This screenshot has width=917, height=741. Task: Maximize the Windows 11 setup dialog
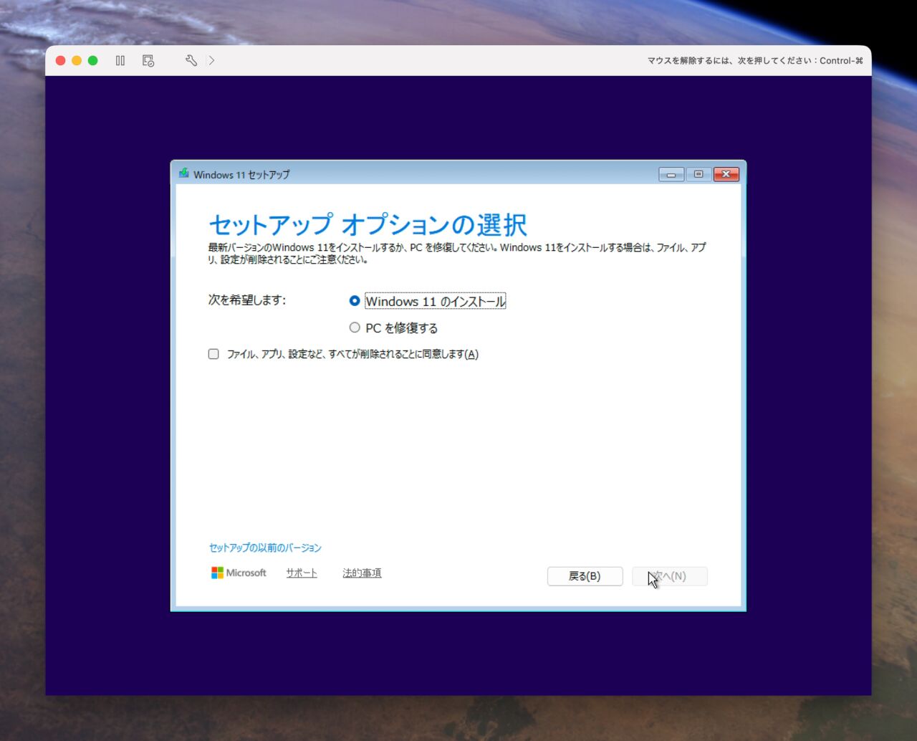(x=698, y=174)
